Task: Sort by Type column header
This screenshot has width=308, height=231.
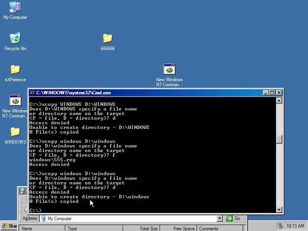Action: (94, 228)
